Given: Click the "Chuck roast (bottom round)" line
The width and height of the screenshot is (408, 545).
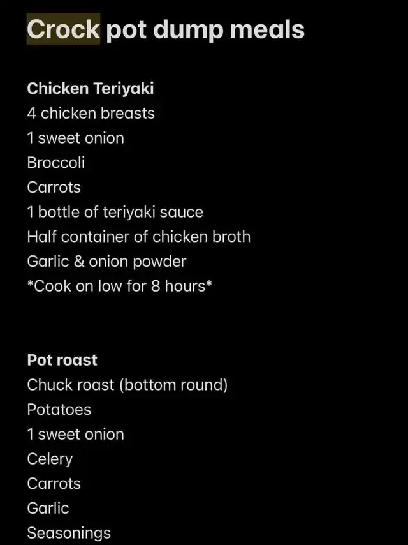Looking at the screenshot, I should click(127, 385).
